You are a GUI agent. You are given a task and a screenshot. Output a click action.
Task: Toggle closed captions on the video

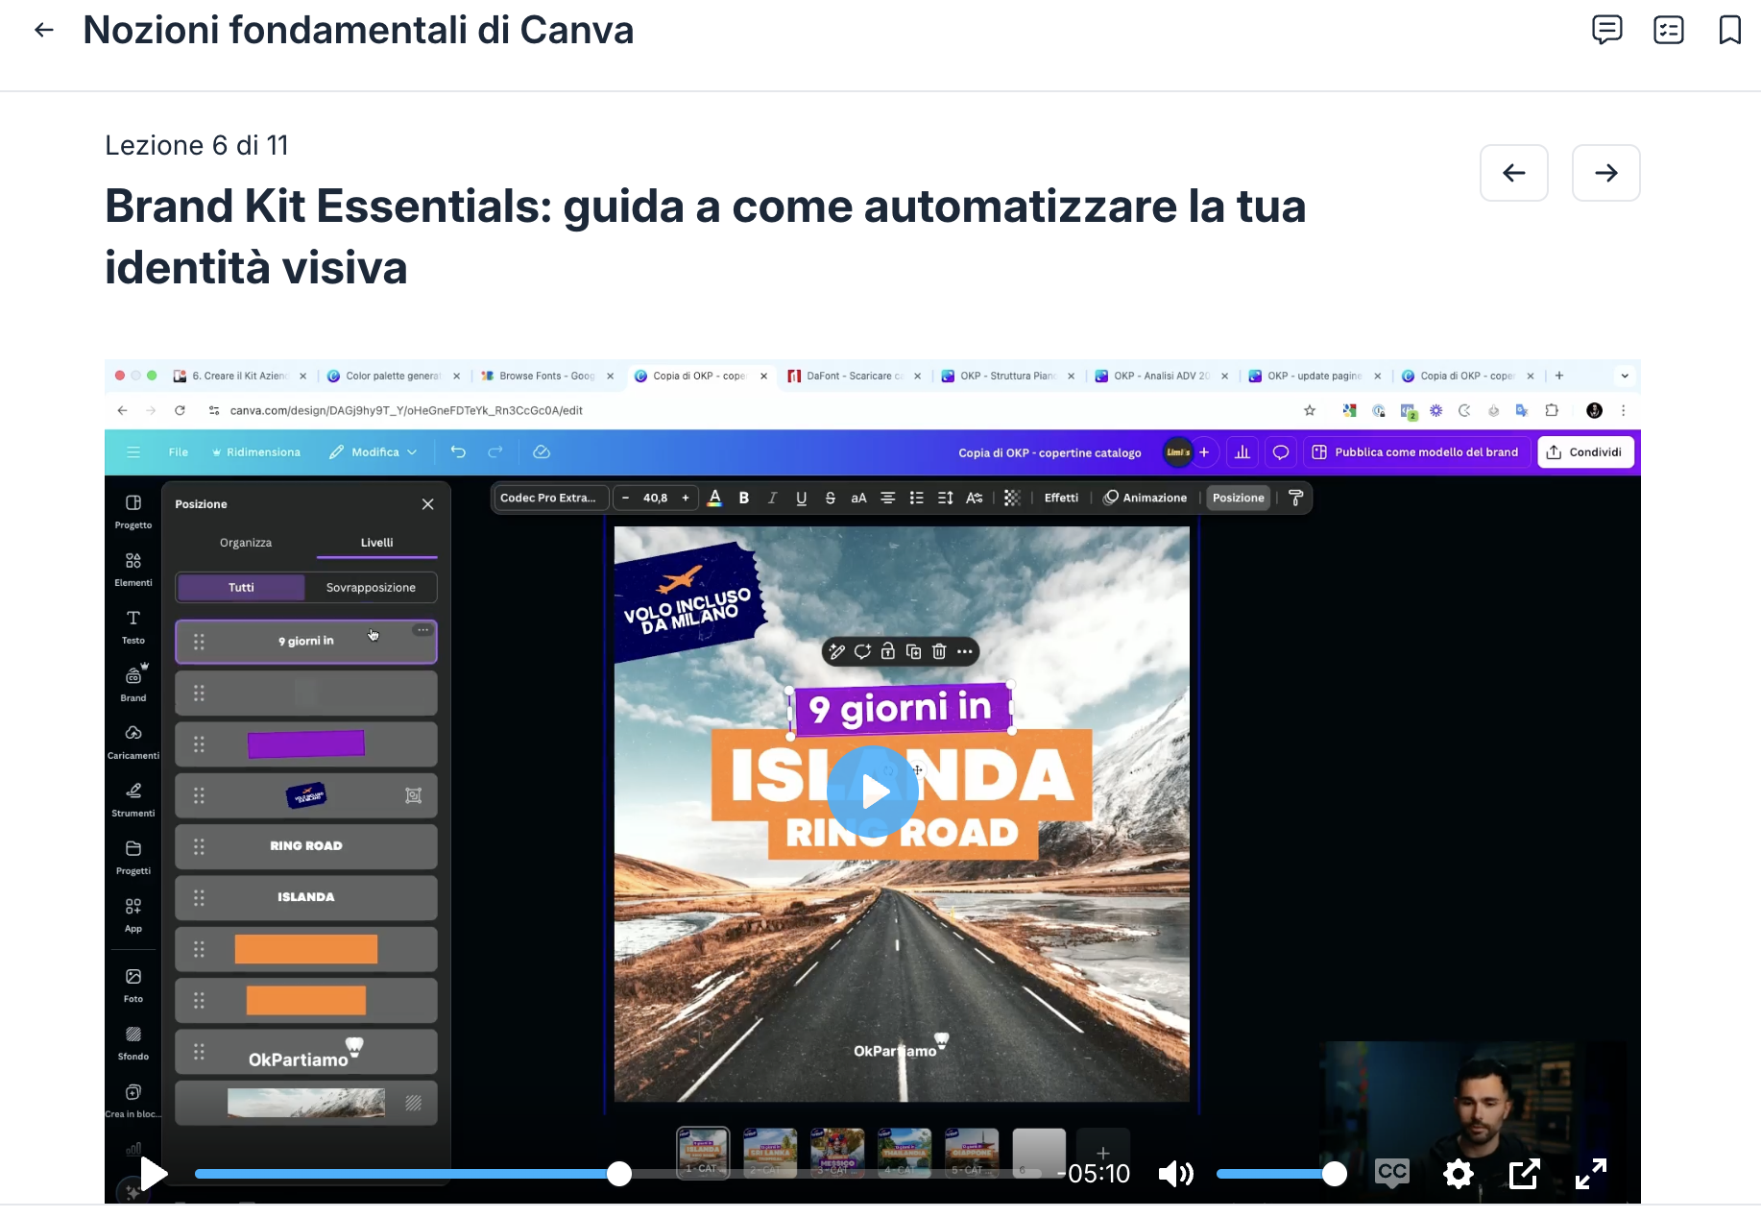pyautogui.click(x=1392, y=1172)
